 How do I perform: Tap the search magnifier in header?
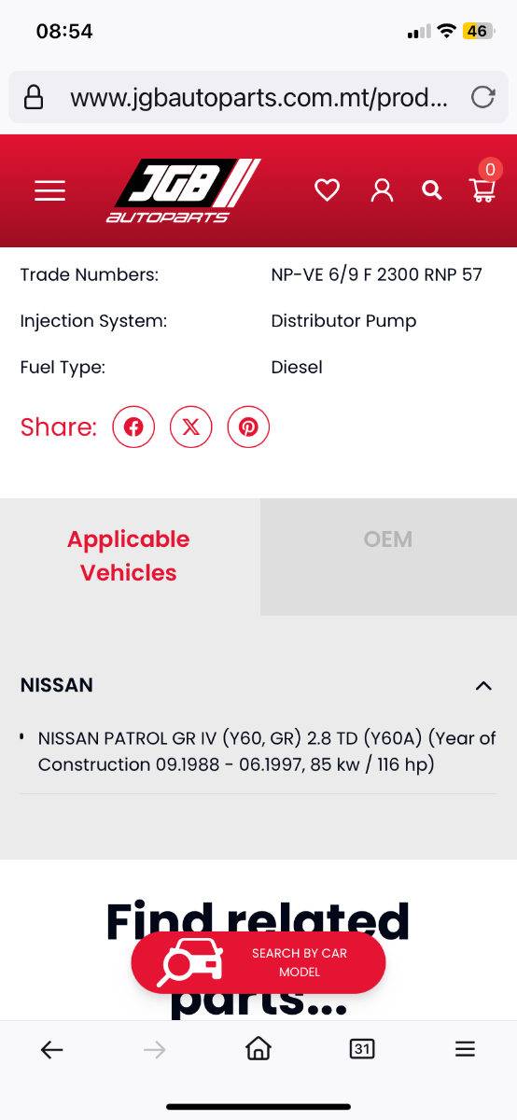click(x=431, y=190)
